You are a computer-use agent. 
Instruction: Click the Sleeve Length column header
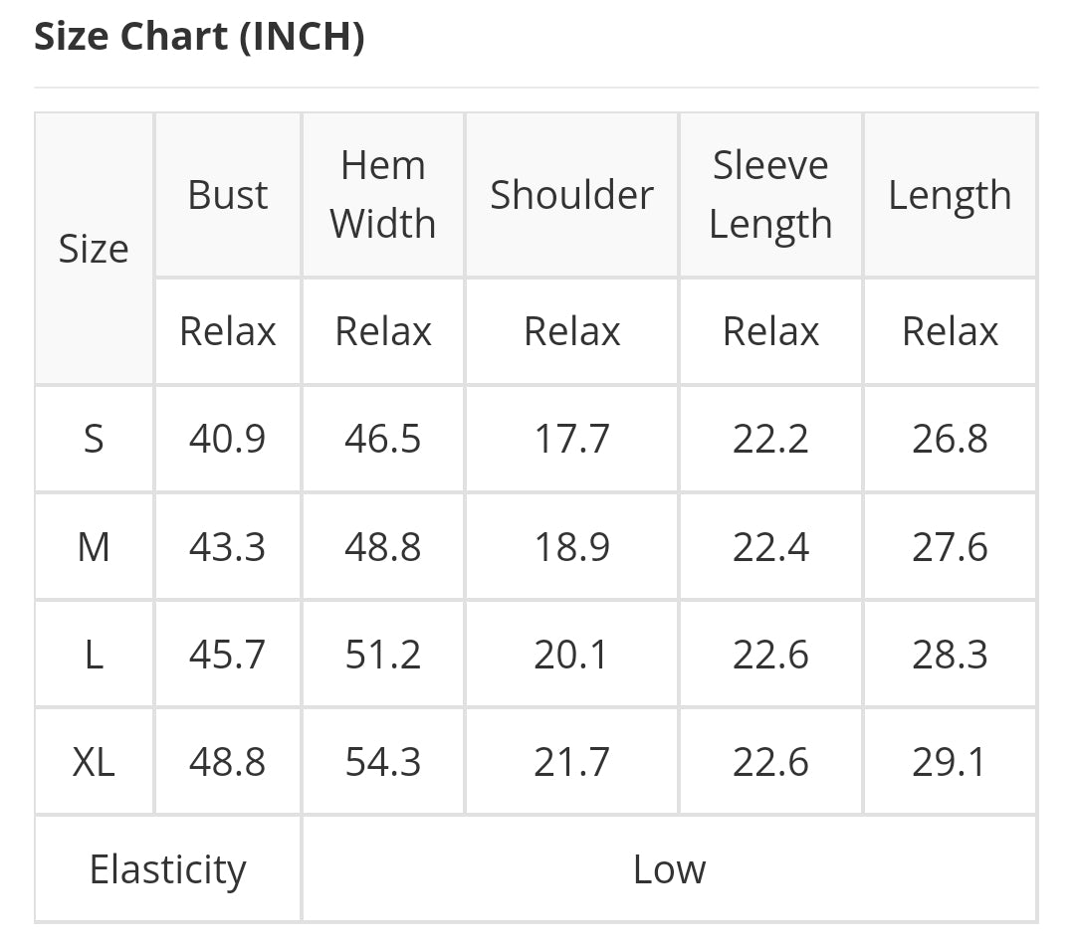coord(770,195)
